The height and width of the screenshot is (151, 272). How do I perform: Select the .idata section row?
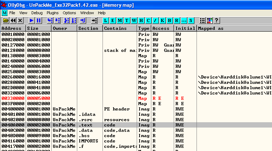click(136, 114)
